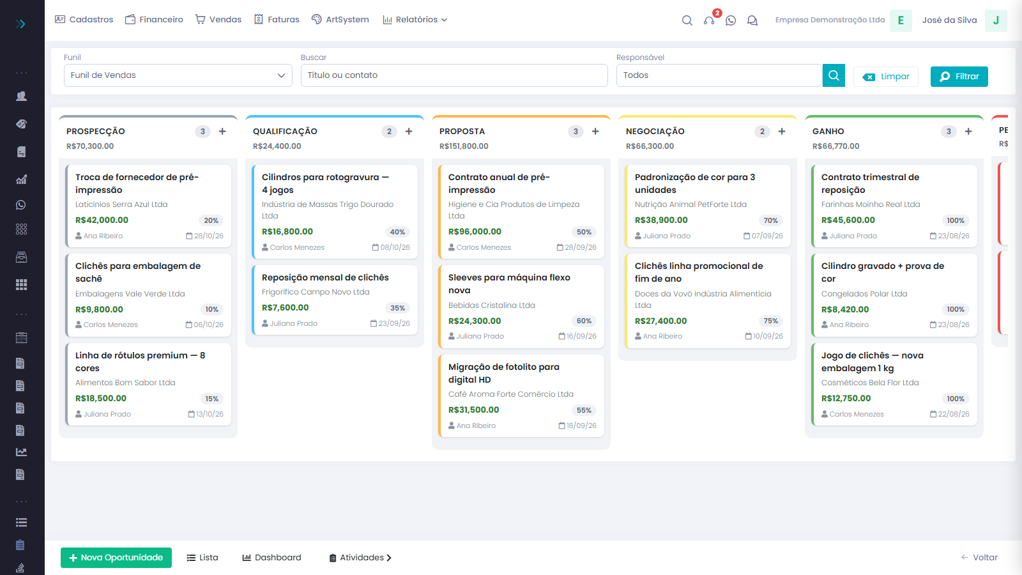Open the dotted grid icon in sidebar
The image size is (1022, 575).
point(21,229)
